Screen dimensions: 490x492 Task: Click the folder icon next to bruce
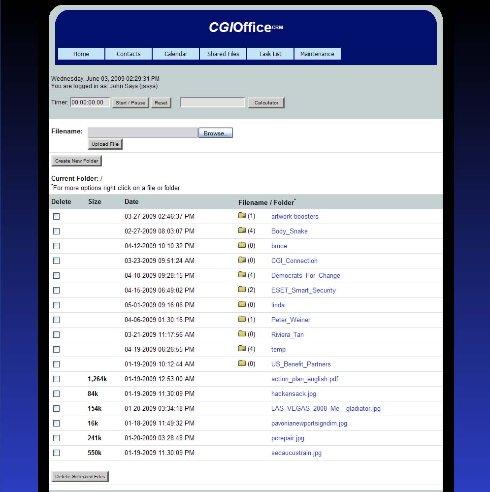[x=242, y=245]
